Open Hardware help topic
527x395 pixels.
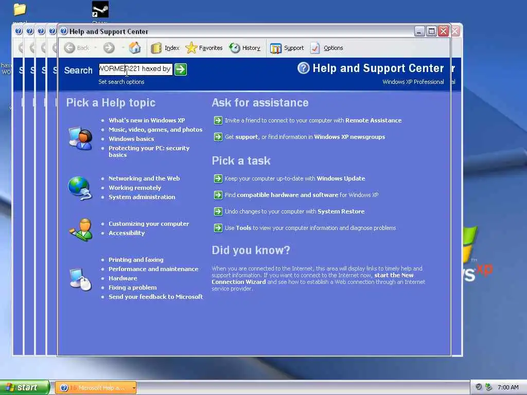[x=122, y=278]
